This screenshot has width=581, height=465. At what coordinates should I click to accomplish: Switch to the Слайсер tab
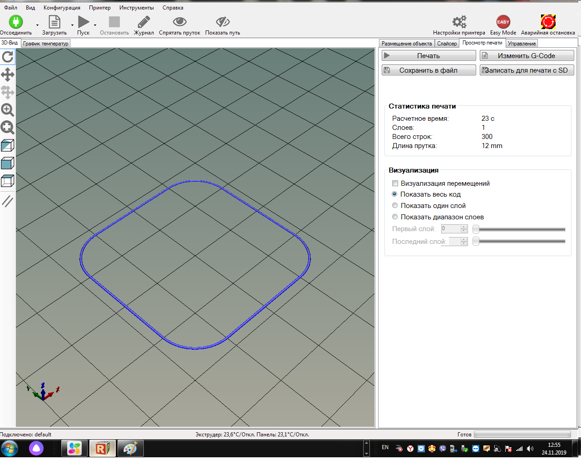click(447, 44)
